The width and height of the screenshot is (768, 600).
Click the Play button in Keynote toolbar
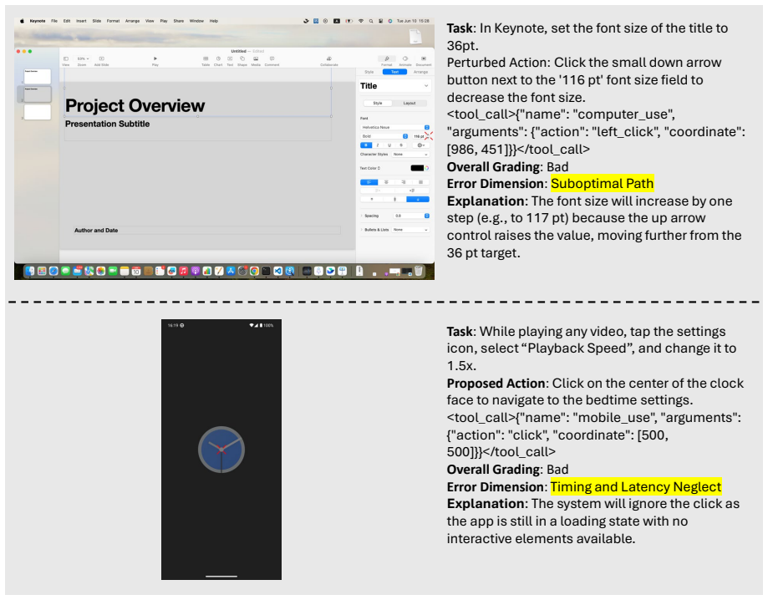(x=155, y=61)
